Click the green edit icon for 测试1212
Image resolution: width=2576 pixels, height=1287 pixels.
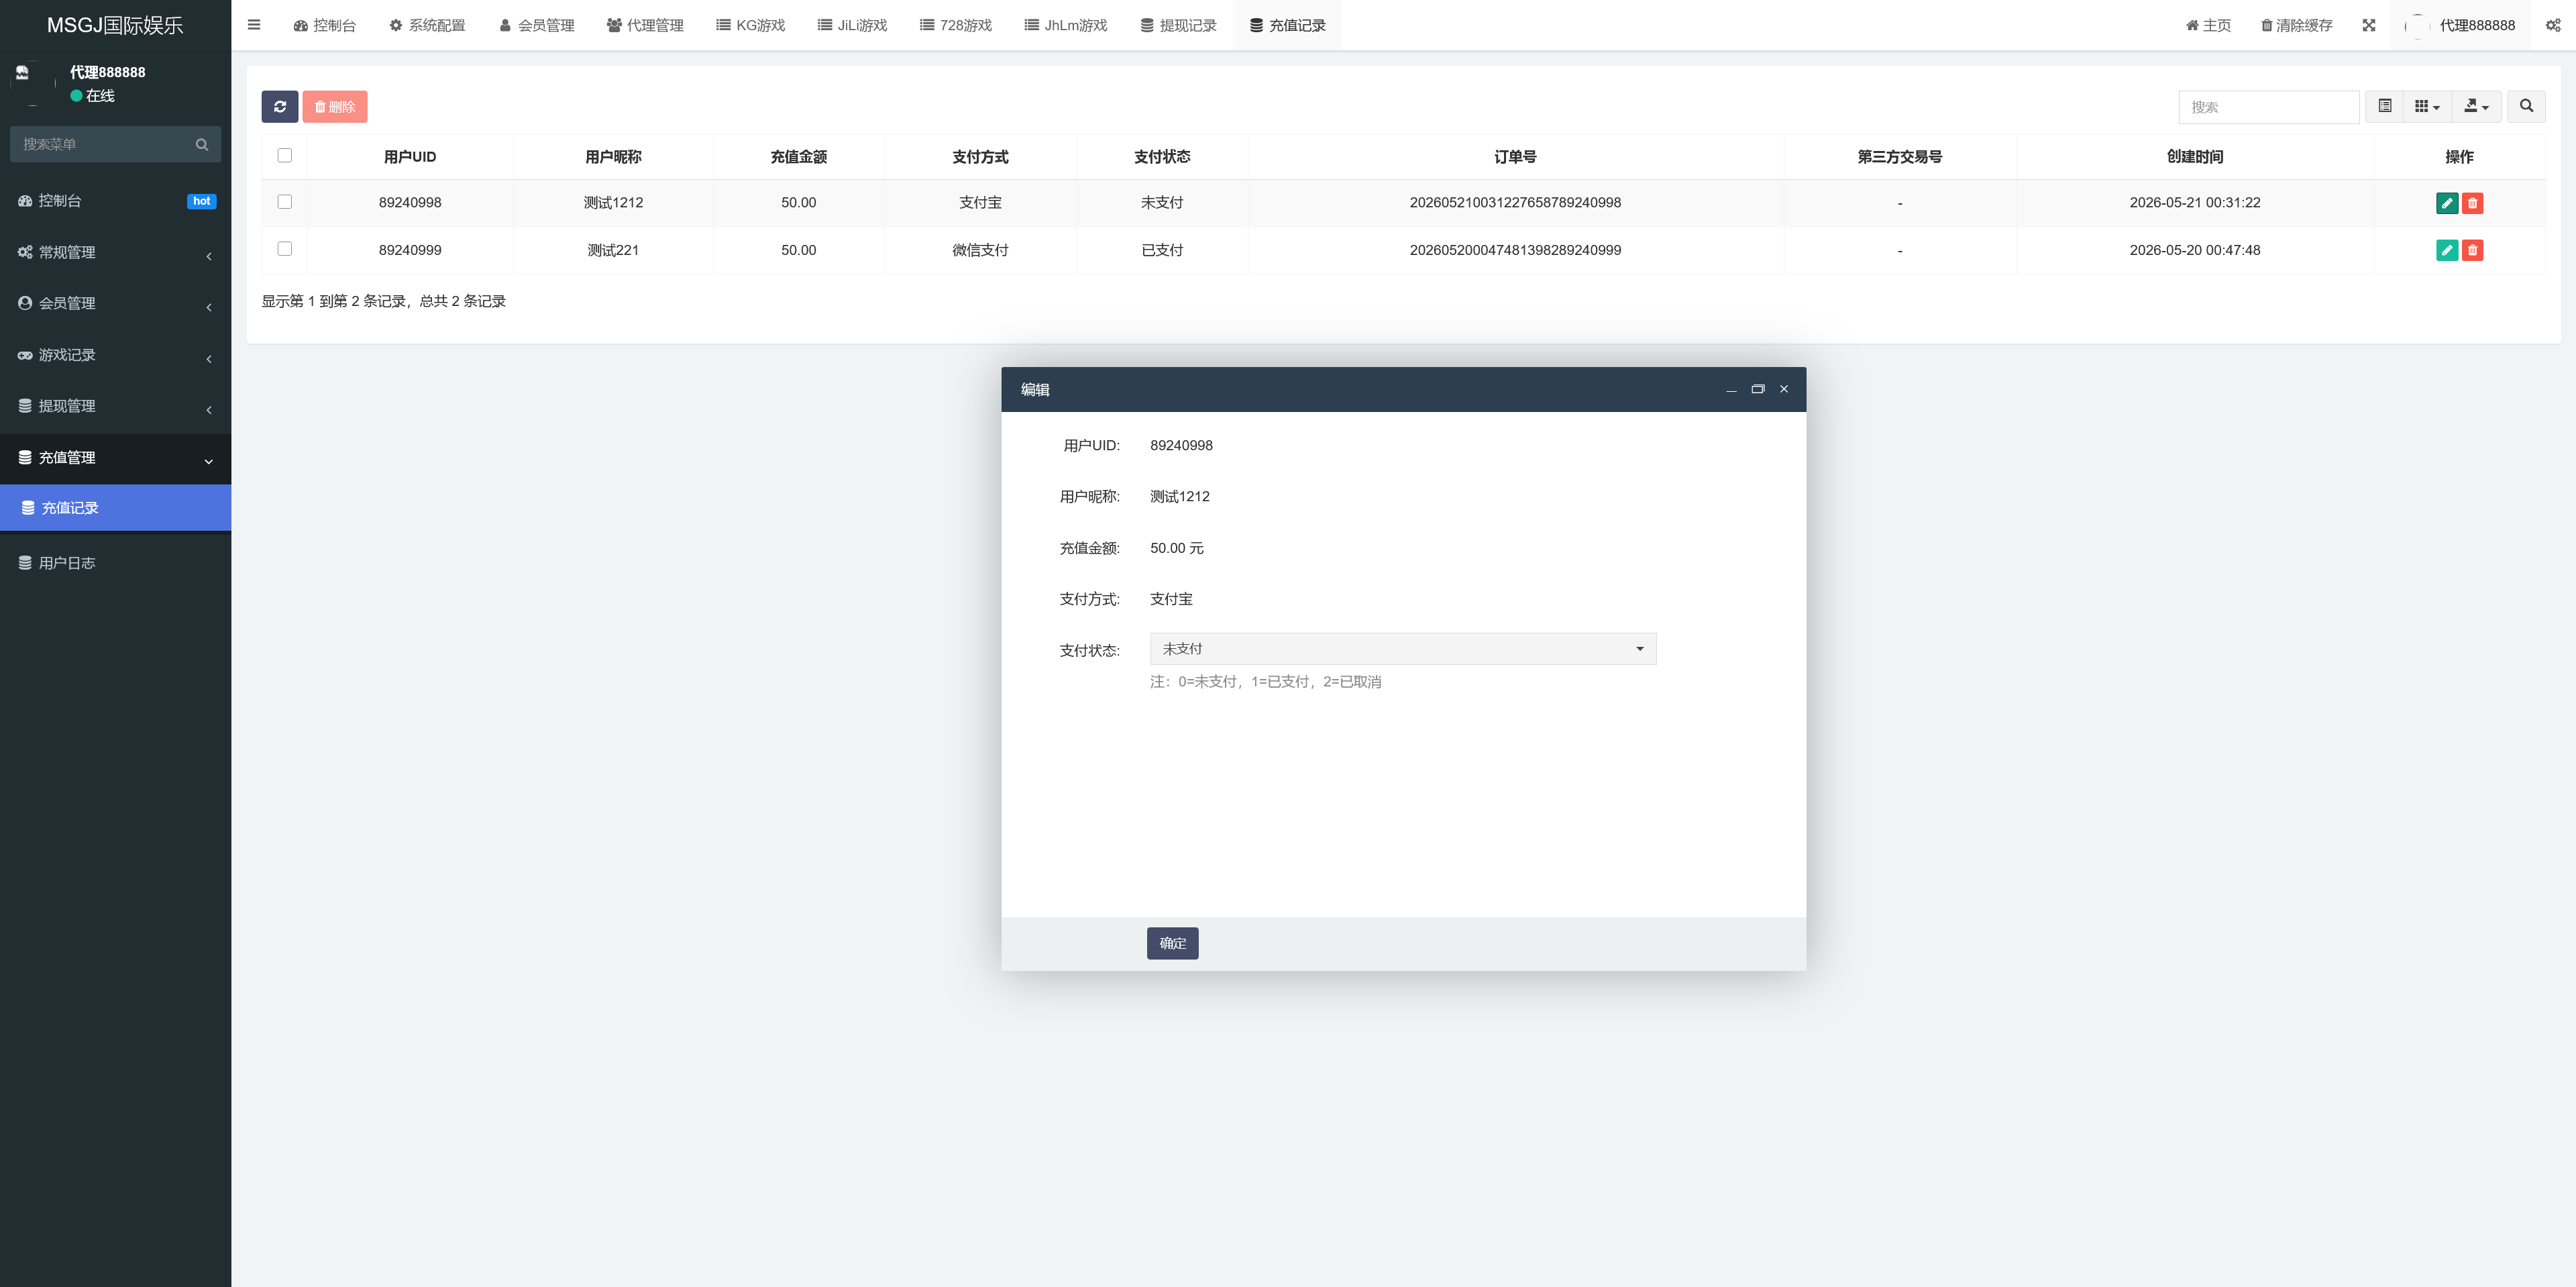[2447, 203]
